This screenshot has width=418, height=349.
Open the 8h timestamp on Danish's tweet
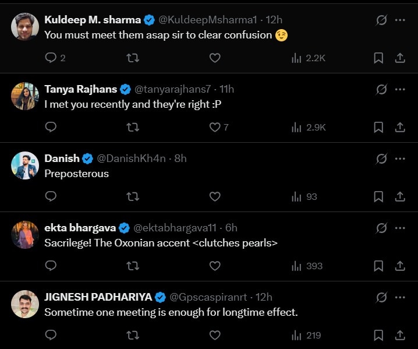(180, 158)
